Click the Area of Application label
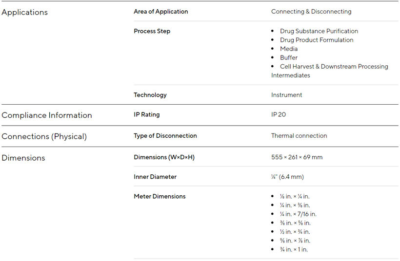 click(x=160, y=12)
